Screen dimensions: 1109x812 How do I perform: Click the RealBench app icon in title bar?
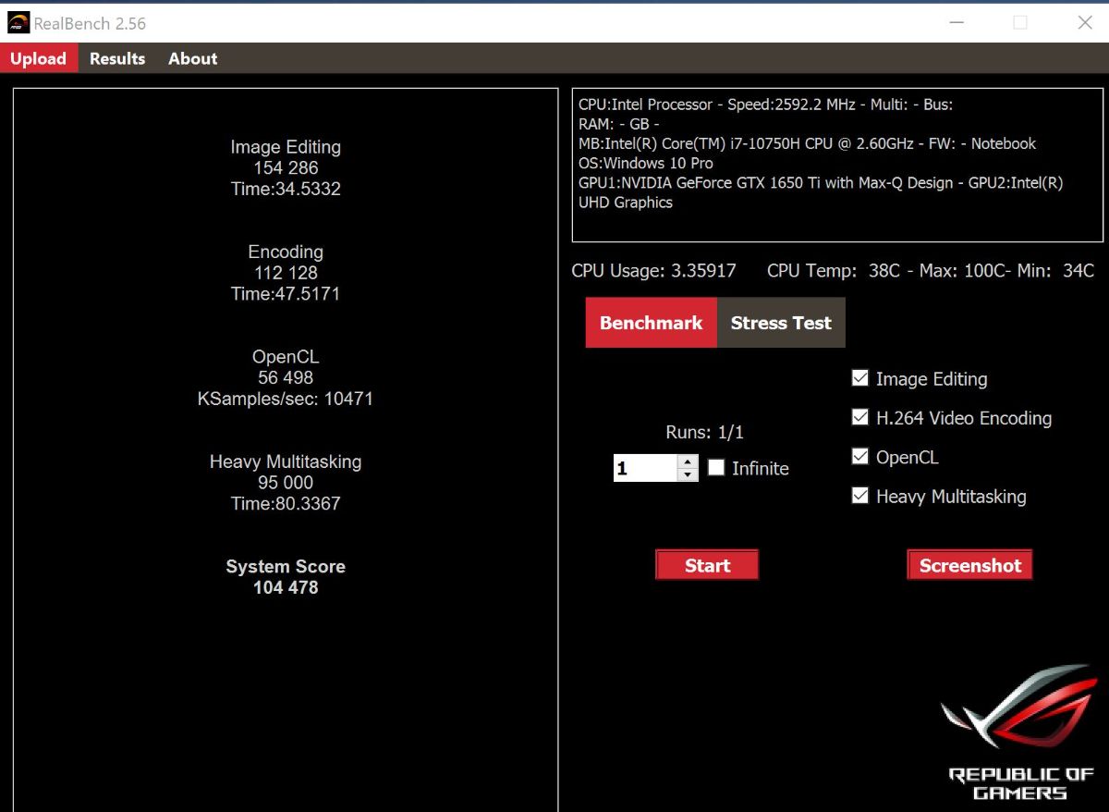(x=18, y=23)
